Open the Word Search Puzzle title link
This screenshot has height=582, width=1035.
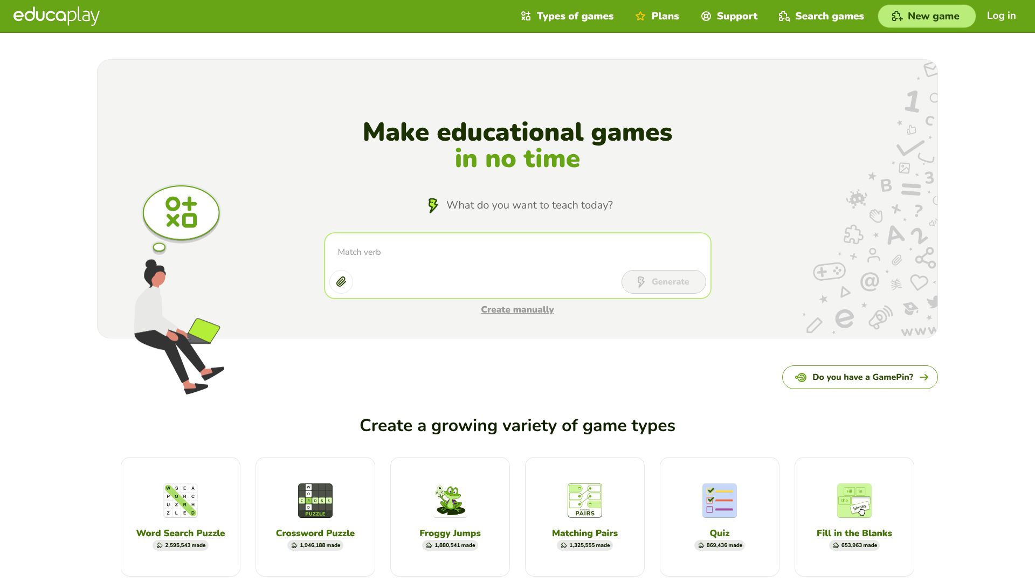coord(181,533)
